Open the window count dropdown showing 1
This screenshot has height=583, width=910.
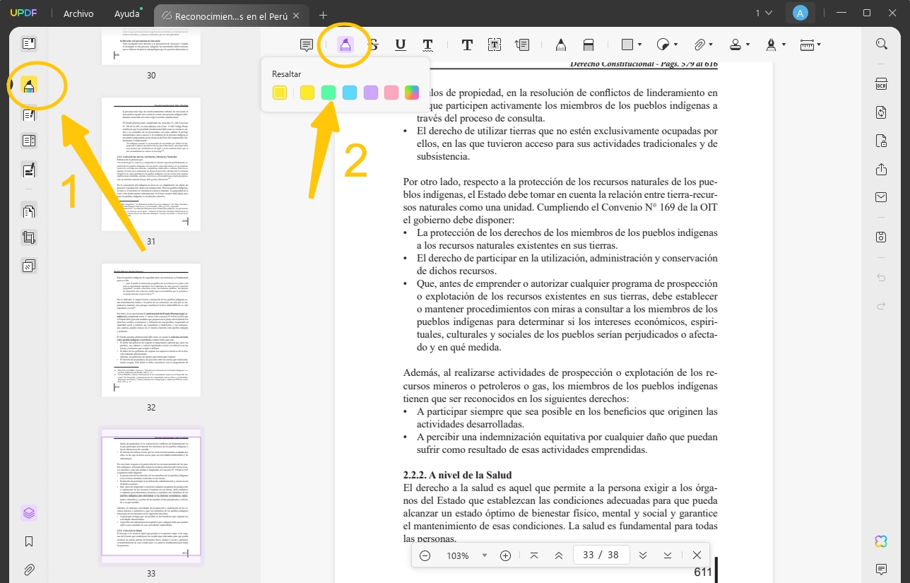click(763, 13)
